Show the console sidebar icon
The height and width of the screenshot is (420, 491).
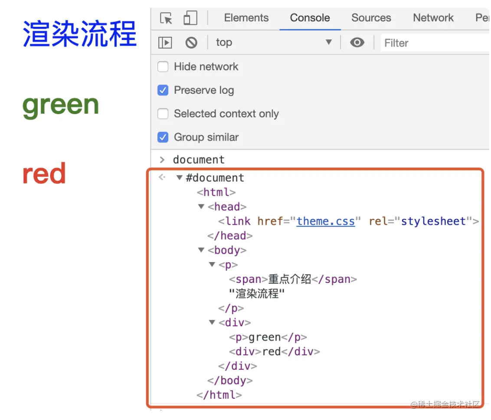pos(165,43)
